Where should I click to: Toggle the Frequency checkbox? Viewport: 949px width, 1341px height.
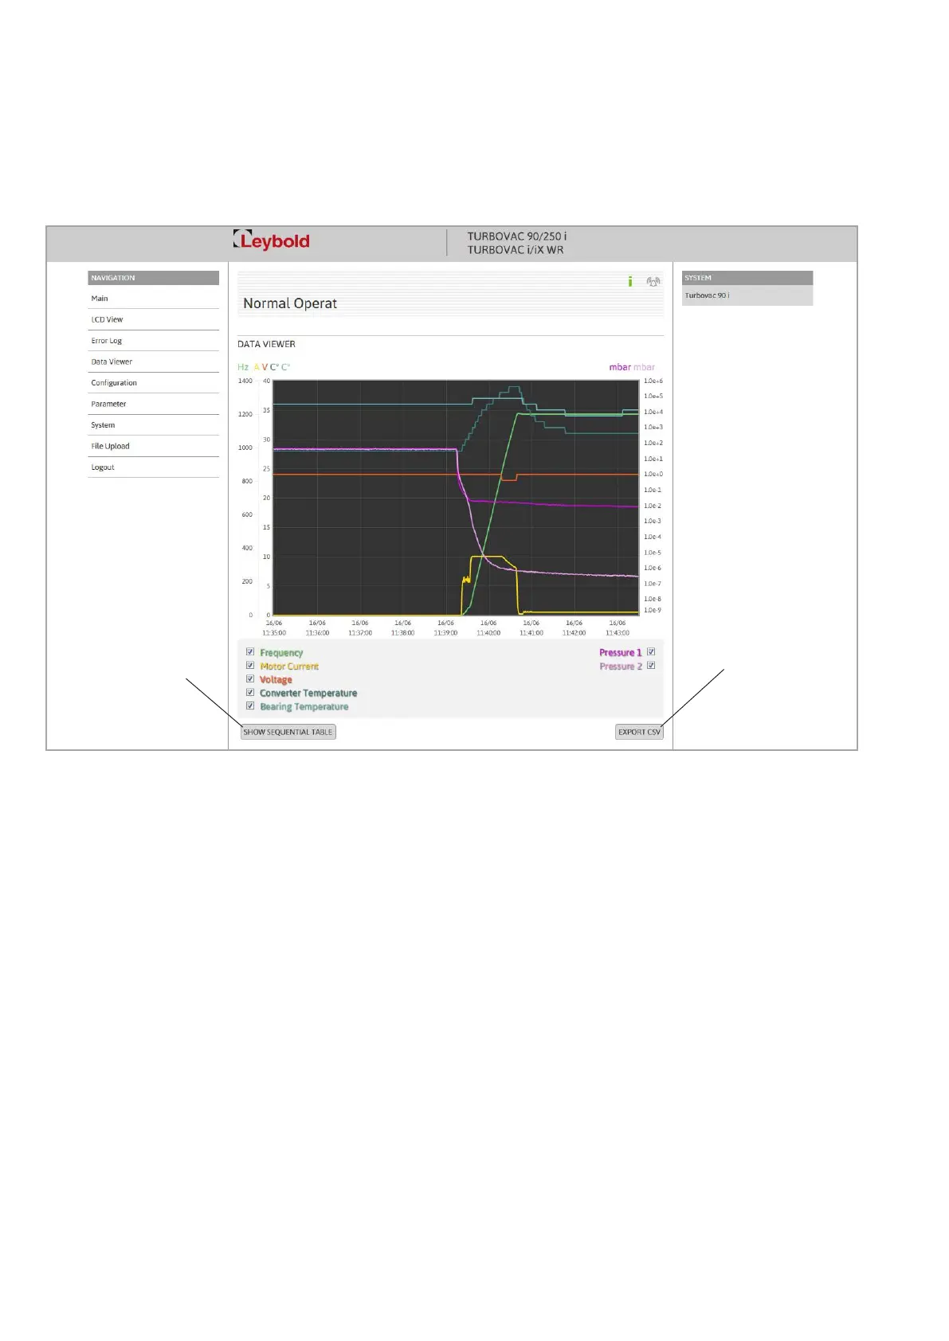[250, 651]
